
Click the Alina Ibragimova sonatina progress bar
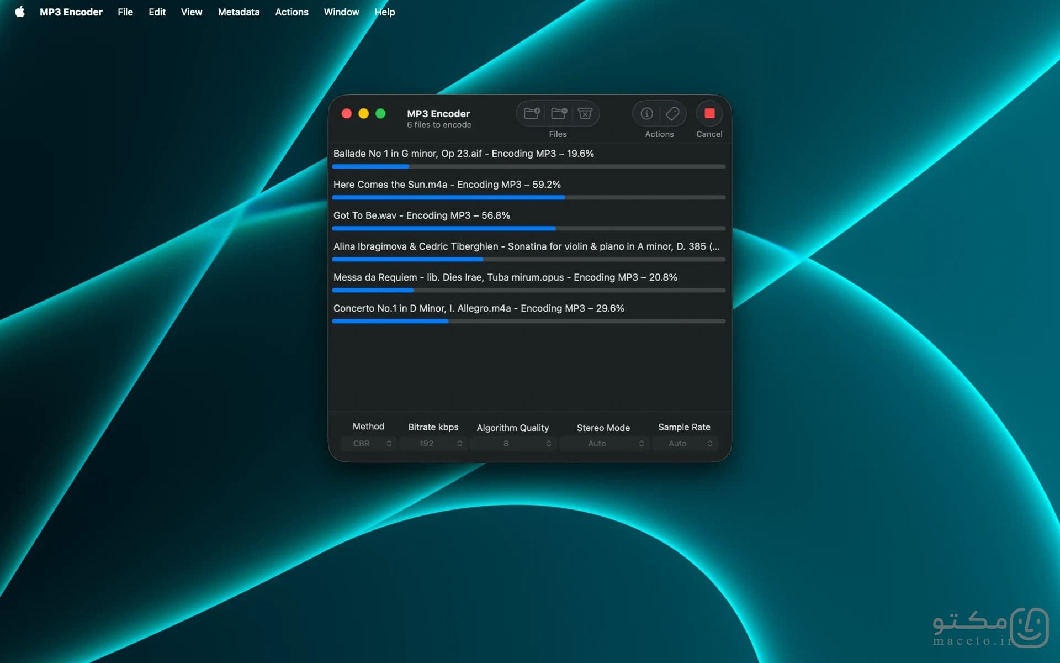pyautogui.click(x=529, y=259)
